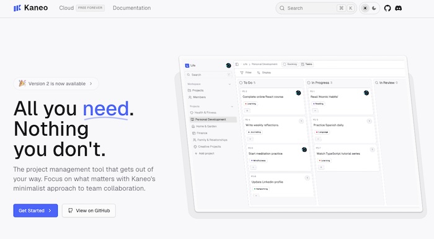Click the party popper icon in announcement
The width and height of the screenshot is (434, 239).
point(22,83)
